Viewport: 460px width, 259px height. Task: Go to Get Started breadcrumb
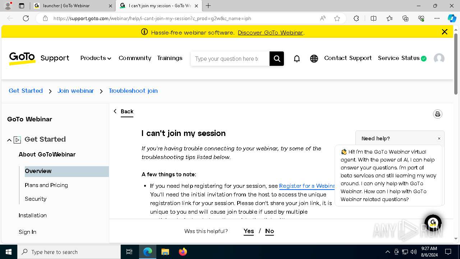click(26, 91)
